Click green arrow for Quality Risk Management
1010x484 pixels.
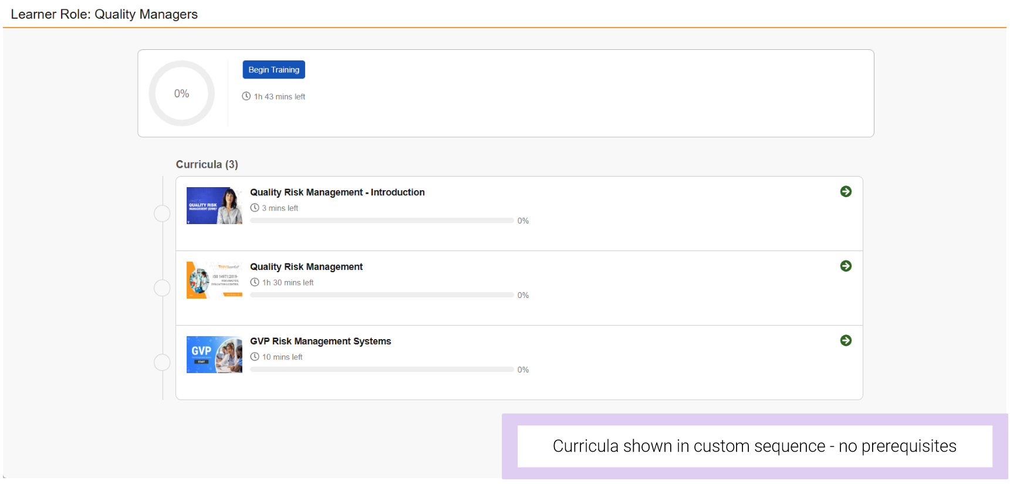click(846, 266)
